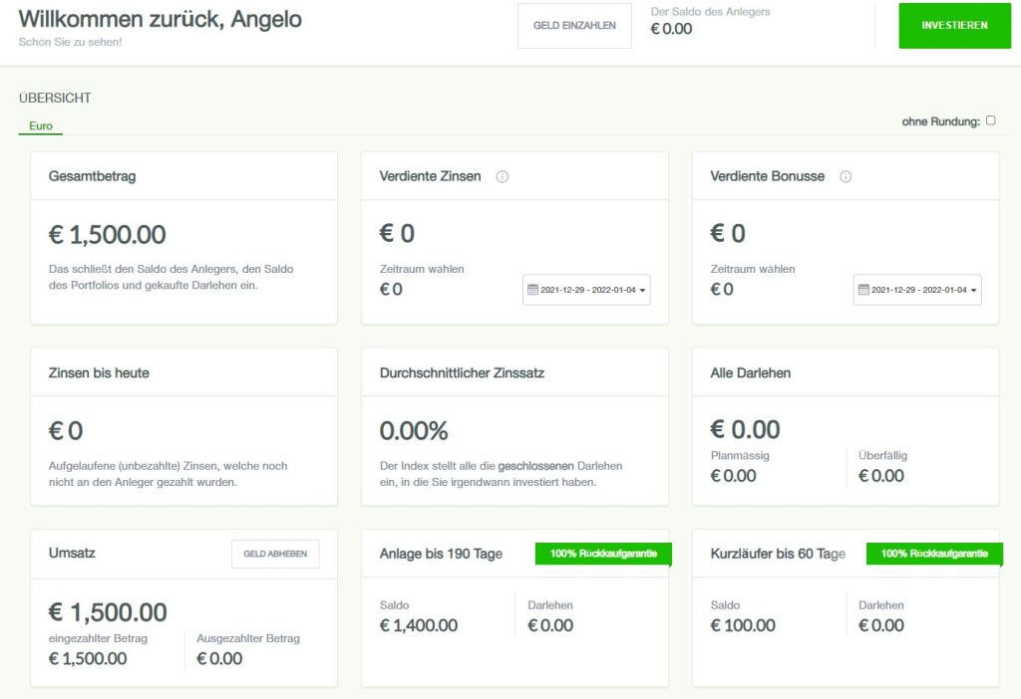Click info icon beside Verdiente Bonusse
The image size is (1021, 699).
[846, 176]
